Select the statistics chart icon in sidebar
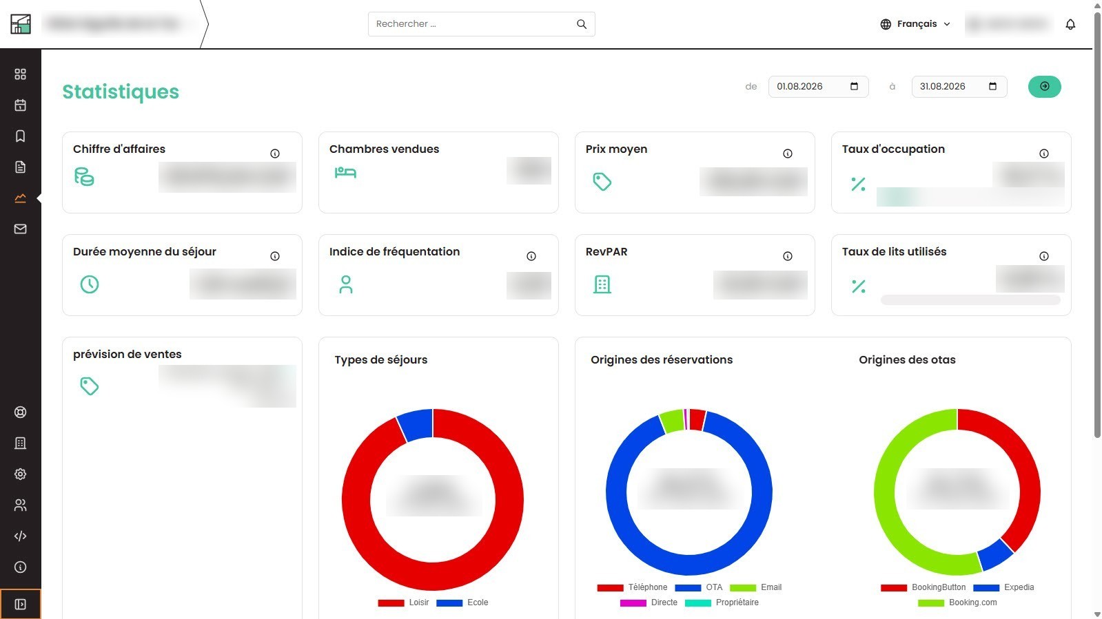 pos(21,198)
